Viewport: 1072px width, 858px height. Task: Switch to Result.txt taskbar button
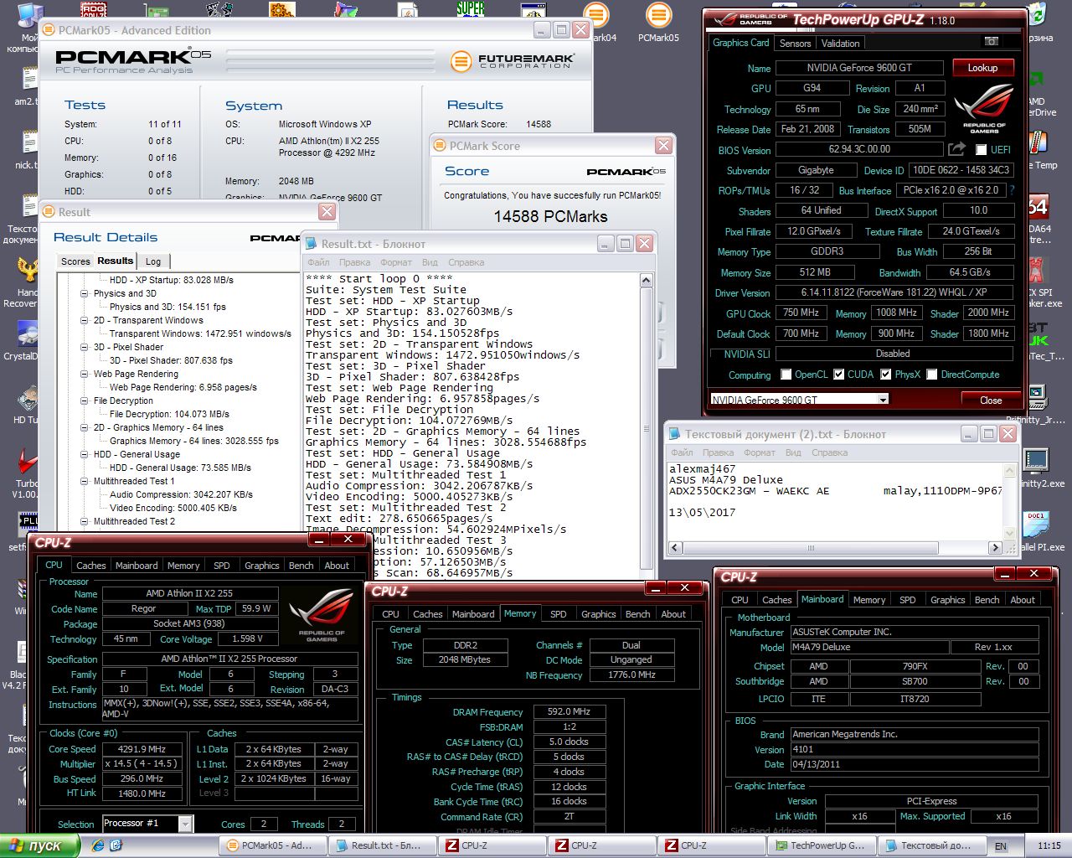(x=382, y=845)
